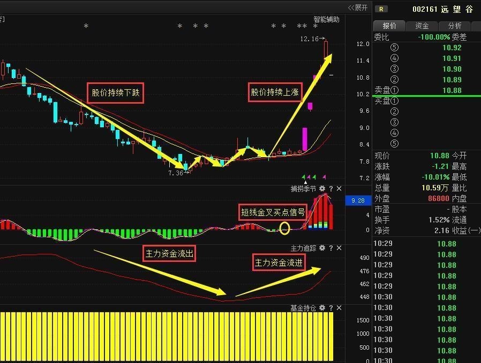Image resolution: width=481 pixels, height=363 pixels.
Task: Click the 7.36 low price marker
Action: 176,173
